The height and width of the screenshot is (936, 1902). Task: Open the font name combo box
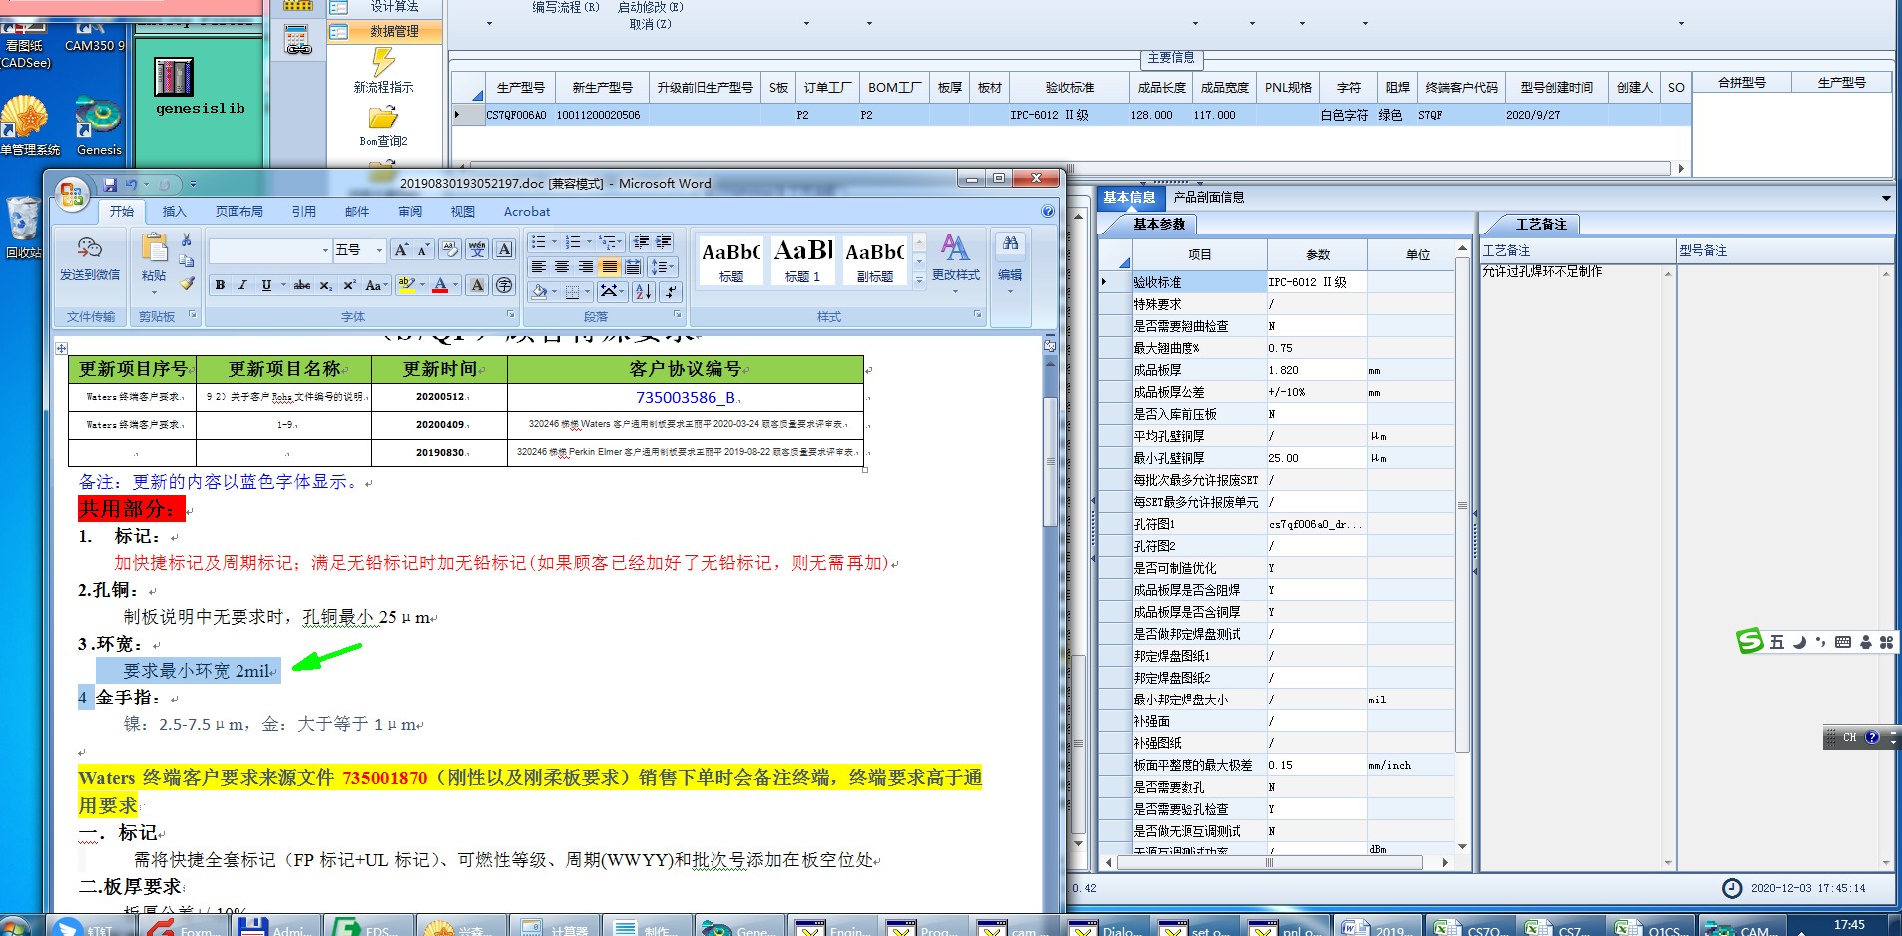click(x=269, y=250)
